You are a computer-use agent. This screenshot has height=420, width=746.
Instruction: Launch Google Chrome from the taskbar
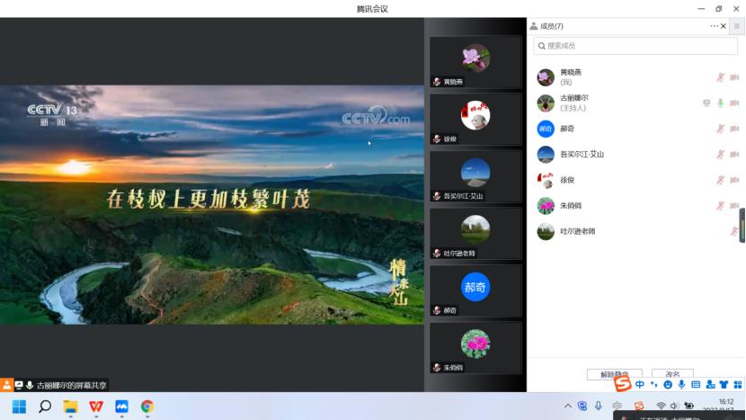(147, 407)
